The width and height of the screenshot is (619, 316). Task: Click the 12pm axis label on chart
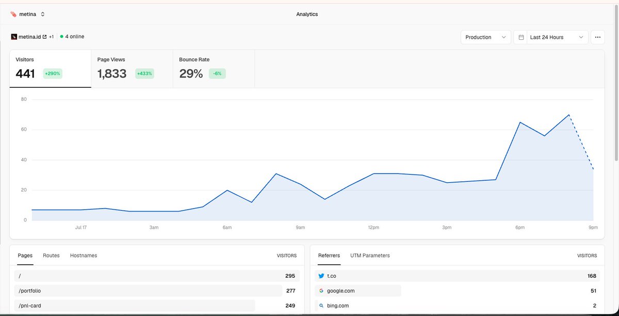coord(373,228)
